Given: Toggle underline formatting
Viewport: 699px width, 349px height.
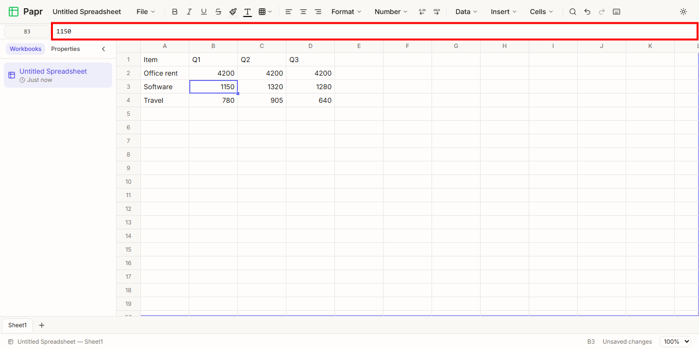Looking at the screenshot, I should tap(204, 12).
